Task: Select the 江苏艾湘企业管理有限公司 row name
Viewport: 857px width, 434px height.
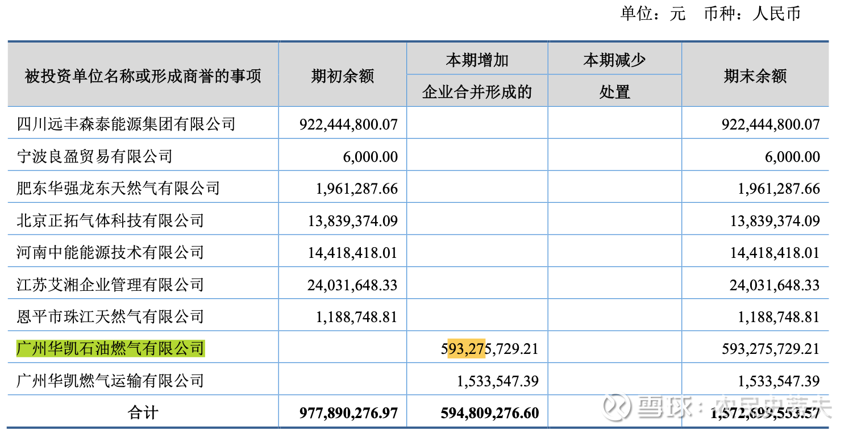Action: [x=110, y=284]
